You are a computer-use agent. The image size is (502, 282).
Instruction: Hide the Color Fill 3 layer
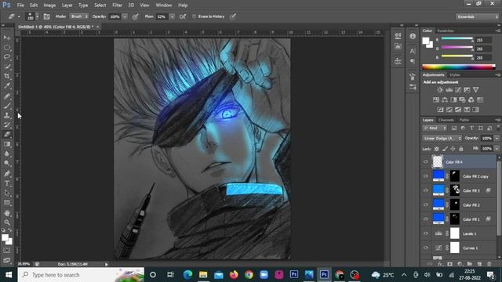[x=425, y=190]
